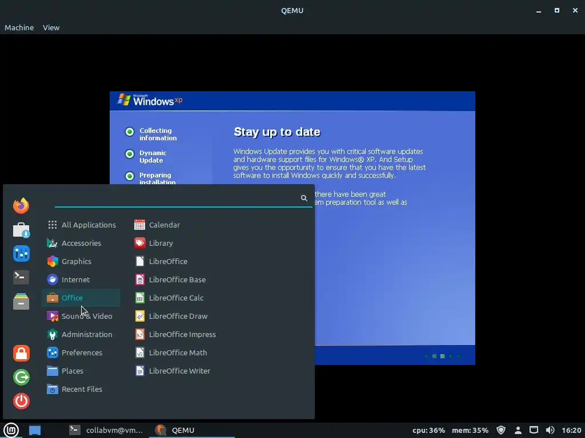Screen dimensions: 585x438
Task: Click the search magnifier icon
Action: coord(304,198)
